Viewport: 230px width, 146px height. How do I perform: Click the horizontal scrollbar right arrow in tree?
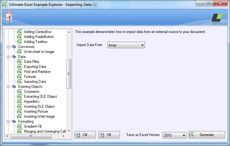tap(64, 136)
